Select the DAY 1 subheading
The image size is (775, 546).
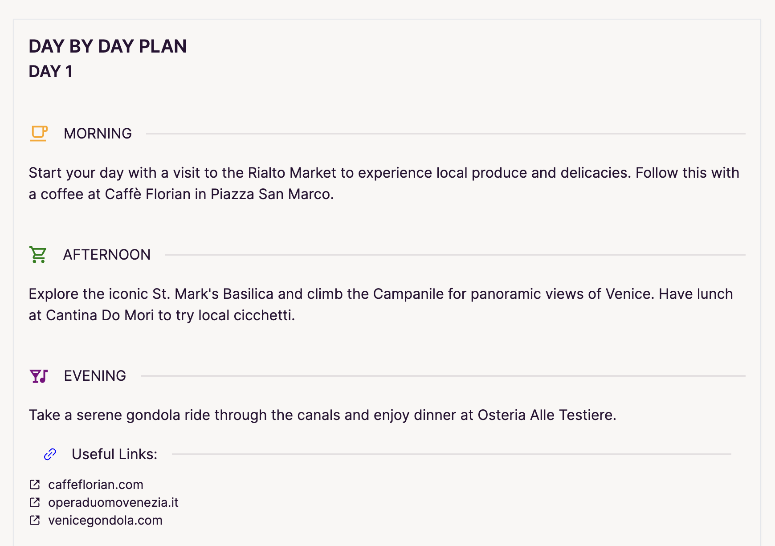click(x=51, y=71)
